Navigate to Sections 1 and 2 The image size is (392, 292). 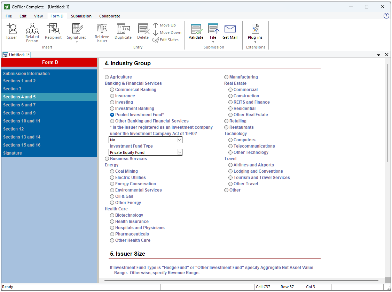pos(49,81)
